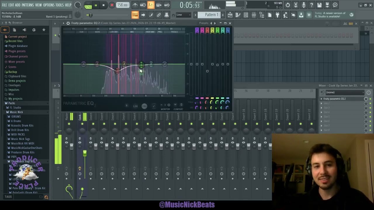Select next EQ preset arrow

pyautogui.click(x=215, y=23)
